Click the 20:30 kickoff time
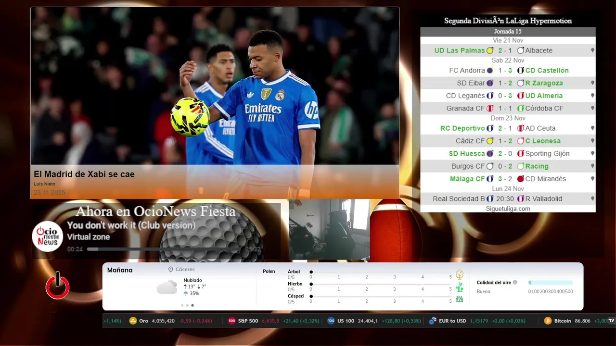Screen dimensions: 616x346 [x=505, y=198]
